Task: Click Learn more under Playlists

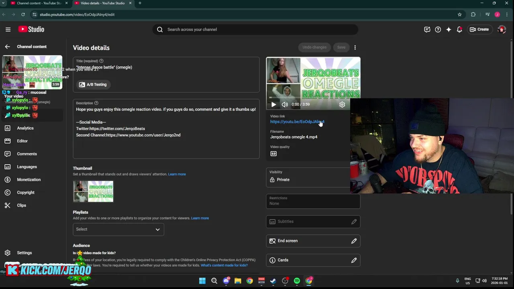Action: tap(200, 218)
